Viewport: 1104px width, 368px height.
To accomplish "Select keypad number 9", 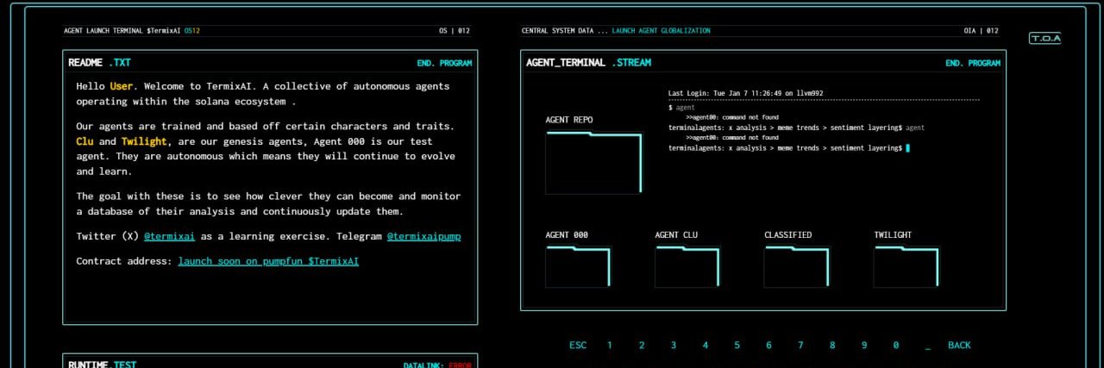I will [x=864, y=345].
